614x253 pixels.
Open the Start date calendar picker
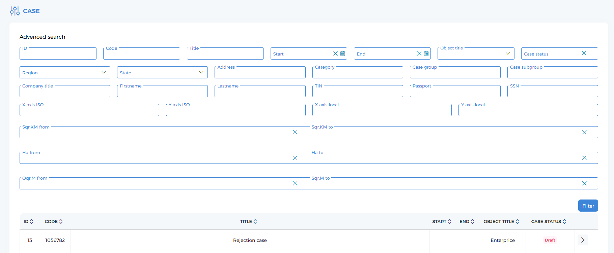click(x=343, y=53)
